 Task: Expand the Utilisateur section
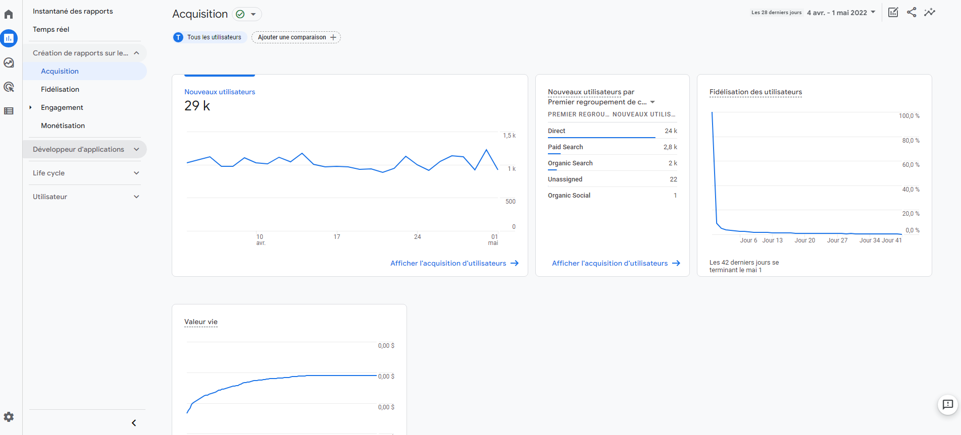(85, 197)
